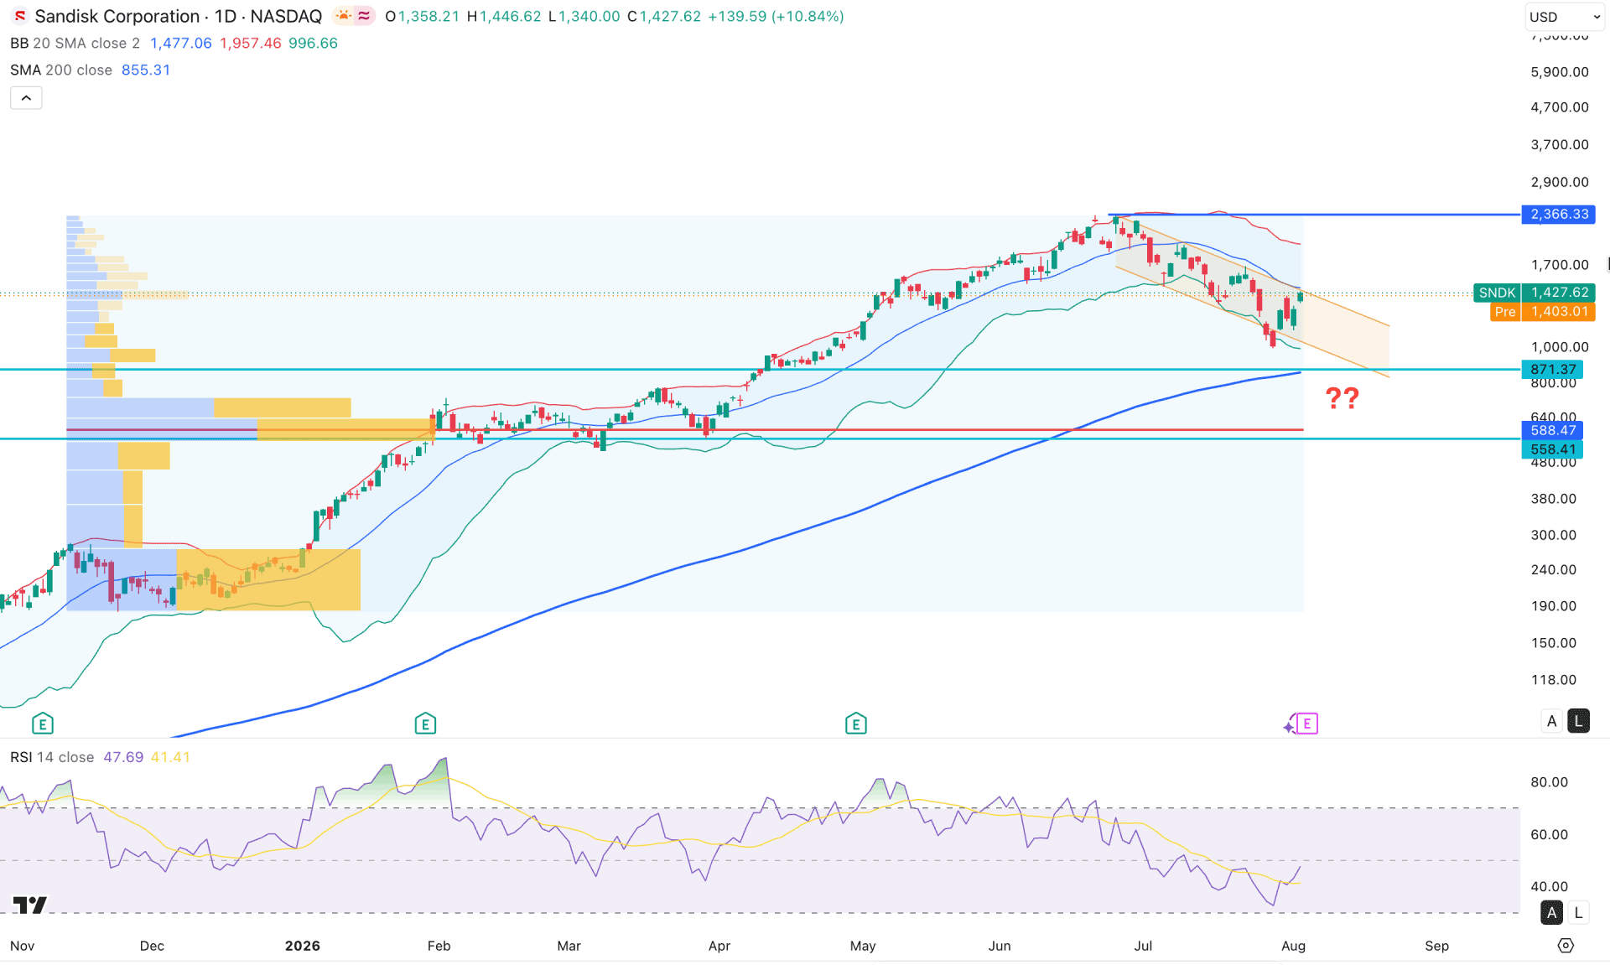Screen dimensions: 1610x965
Task: Click the RSI 80.00 axis label
Action: pyautogui.click(x=1549, y=782)
